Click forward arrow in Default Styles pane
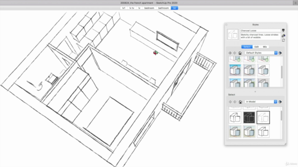This screenshot has width=298, height=167. click(x=235, y=53)
